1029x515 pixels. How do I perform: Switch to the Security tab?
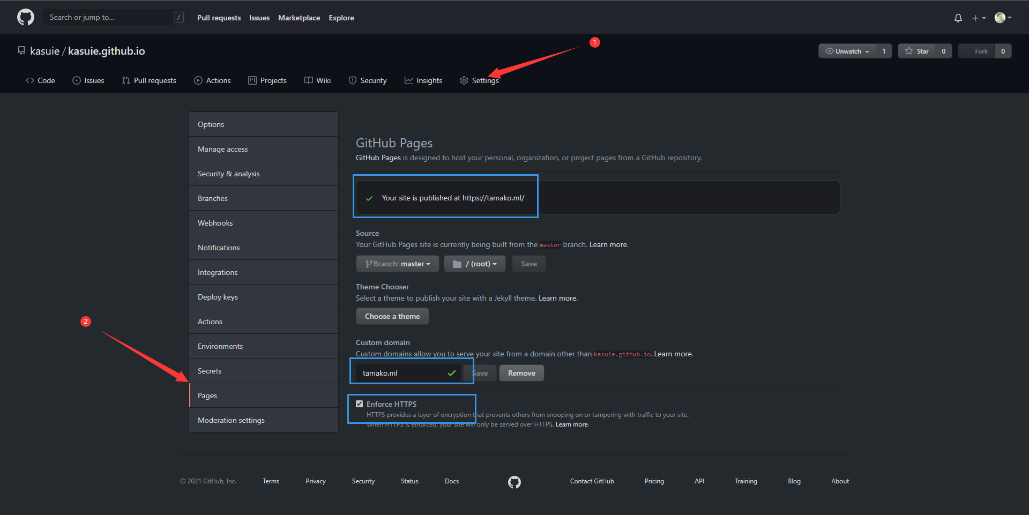(368, 80)
